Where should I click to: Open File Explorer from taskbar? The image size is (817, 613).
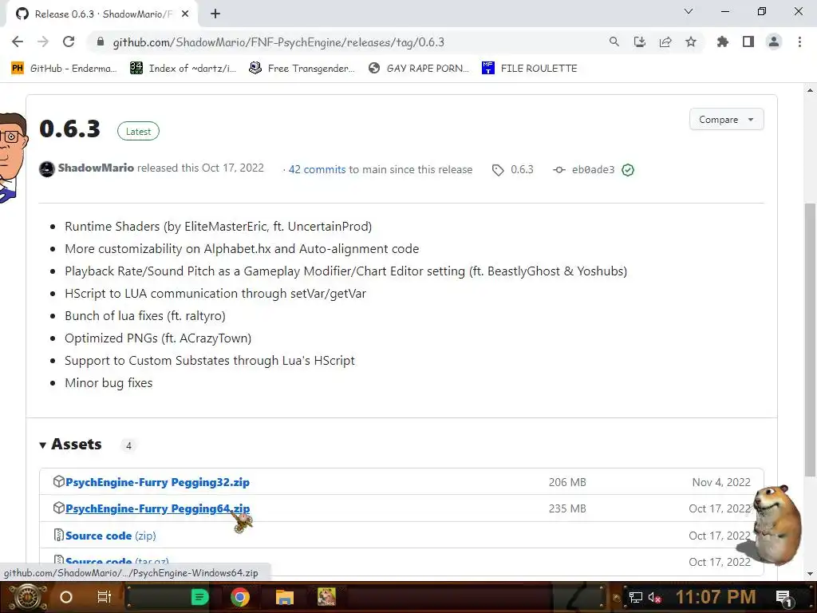pyautogui.click(x=285, y=597)
